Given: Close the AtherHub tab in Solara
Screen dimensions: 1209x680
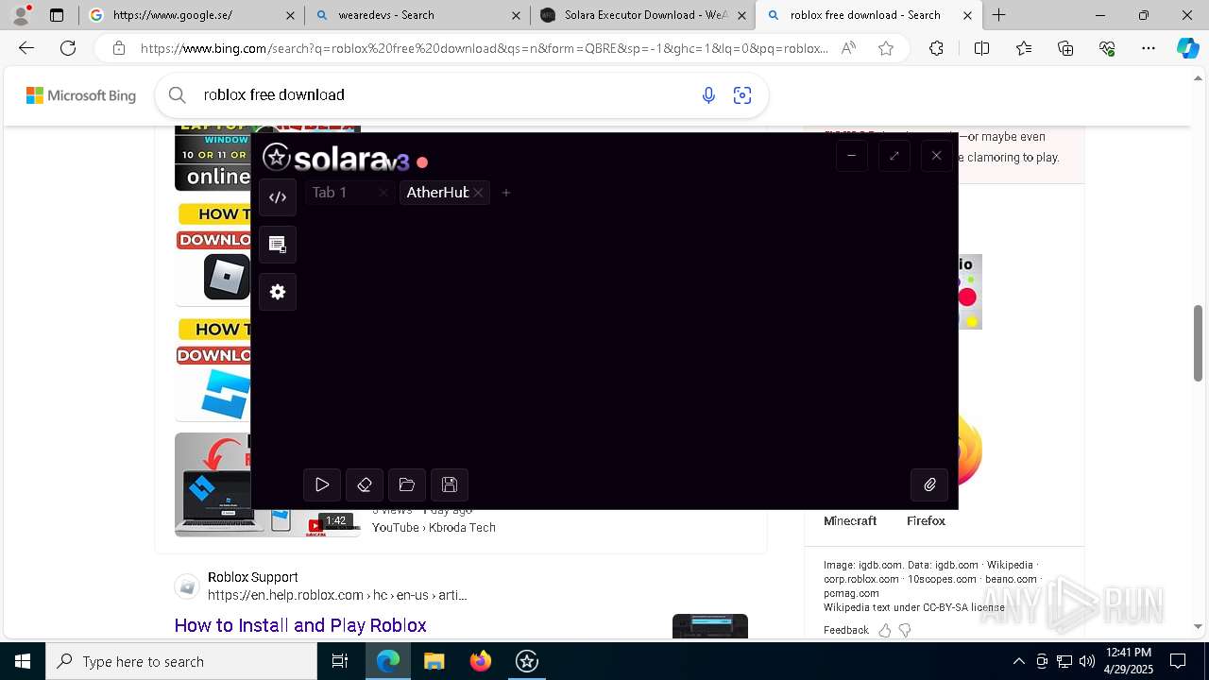Looking at the screenshot, I should 479,193.
